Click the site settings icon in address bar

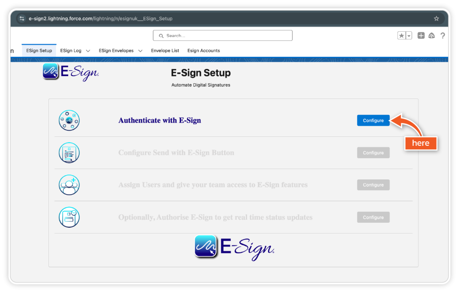tap(22, 19)
